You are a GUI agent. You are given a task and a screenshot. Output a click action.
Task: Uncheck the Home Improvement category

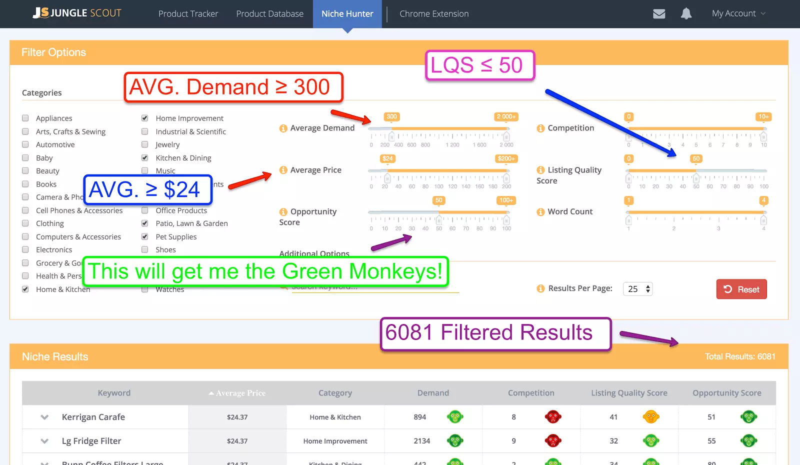pyautogui.click(x=144, y=118)
